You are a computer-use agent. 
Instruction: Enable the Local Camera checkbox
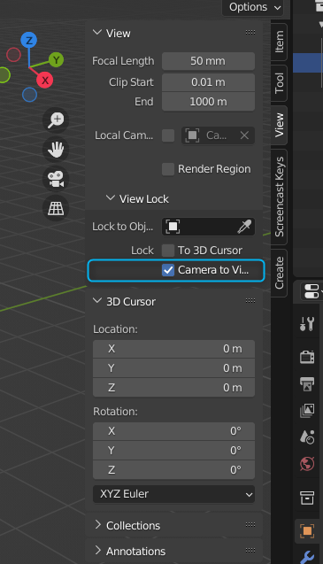point(168,135)
